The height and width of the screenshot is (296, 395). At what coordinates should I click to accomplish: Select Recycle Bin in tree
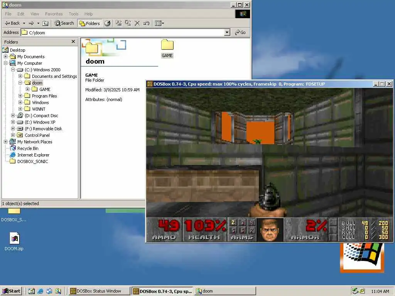[x=28, y=148]
